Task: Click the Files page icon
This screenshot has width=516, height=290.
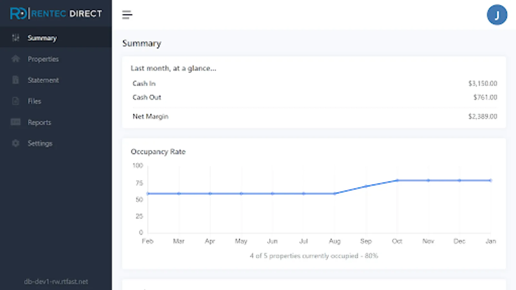Action: pyautogui.click(x=15, y=101)
